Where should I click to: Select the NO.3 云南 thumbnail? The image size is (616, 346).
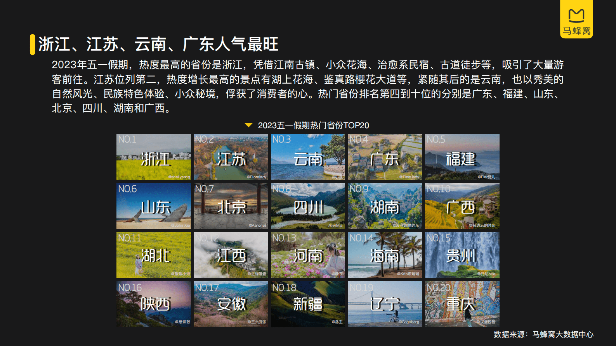tap(308, 157)
